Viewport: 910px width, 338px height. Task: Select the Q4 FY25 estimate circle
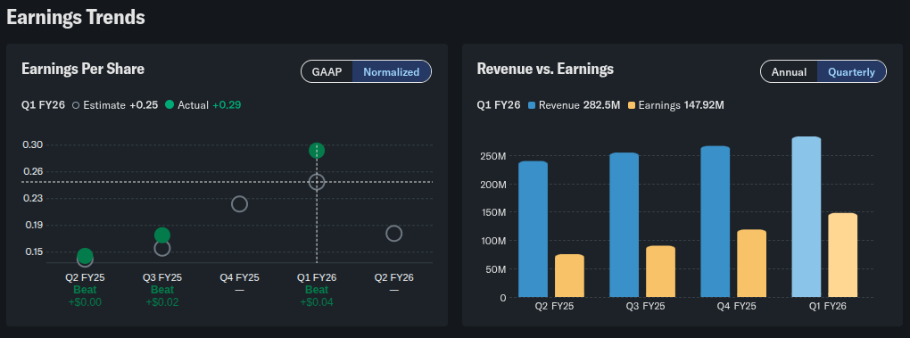point(239,204)
